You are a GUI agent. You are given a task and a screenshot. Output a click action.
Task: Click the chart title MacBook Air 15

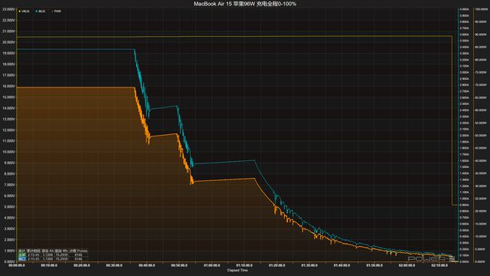tap(245, 4)
